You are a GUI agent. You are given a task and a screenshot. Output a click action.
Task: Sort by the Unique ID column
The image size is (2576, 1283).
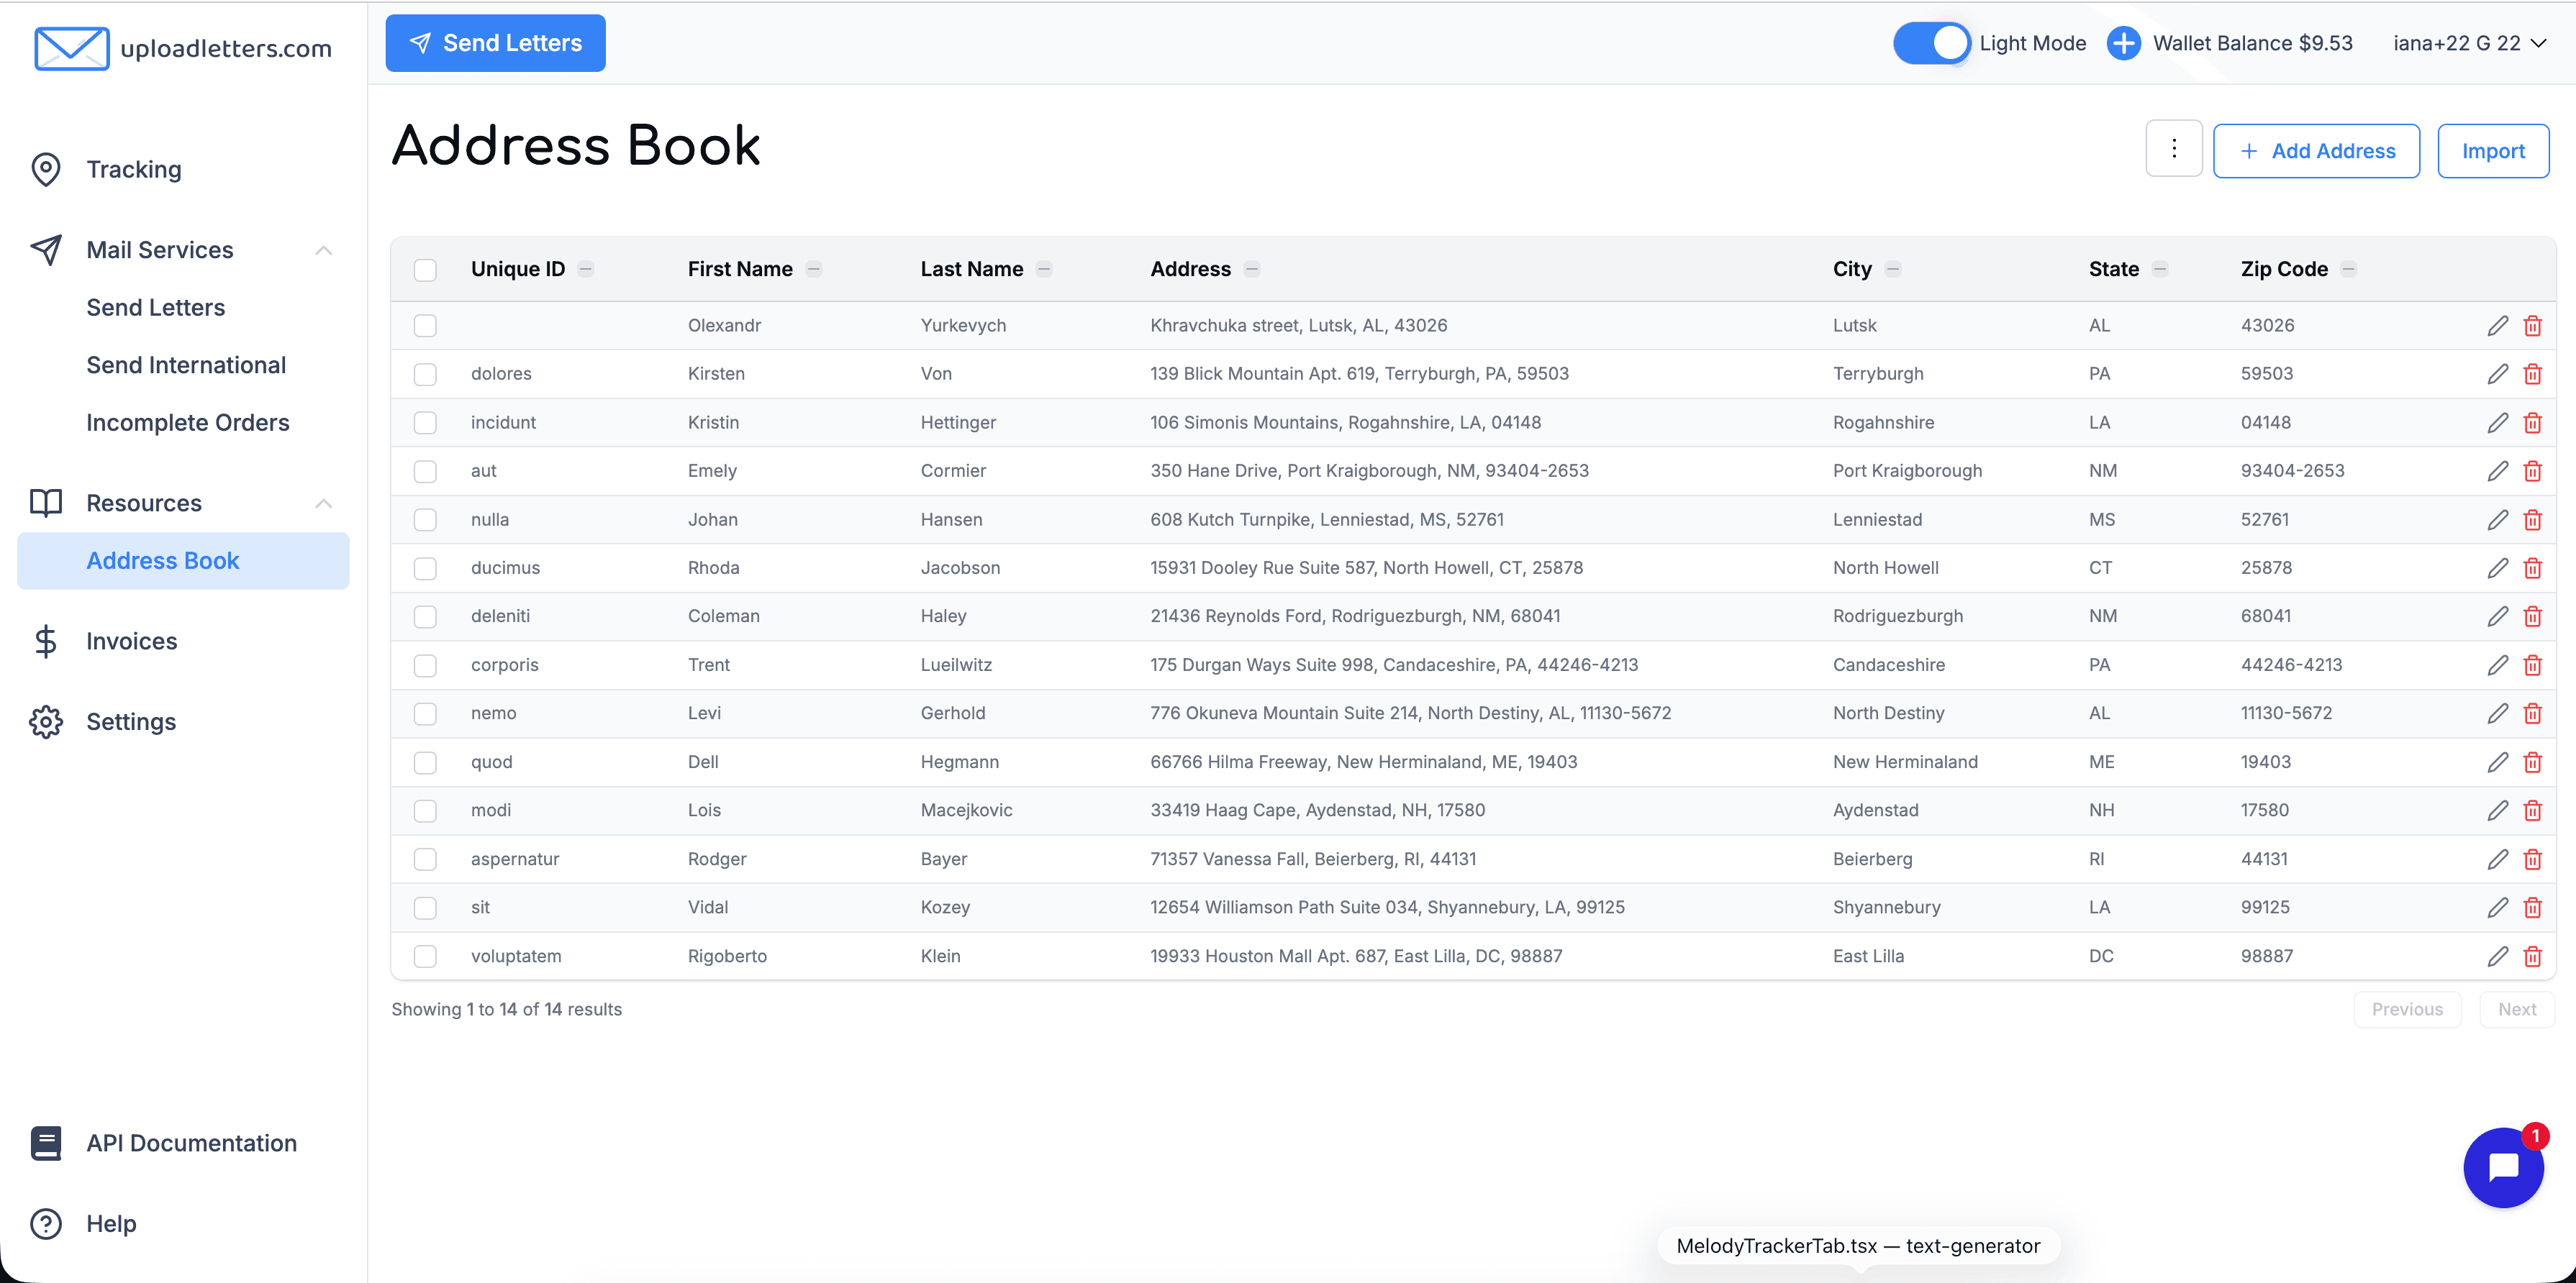point(586,269)
